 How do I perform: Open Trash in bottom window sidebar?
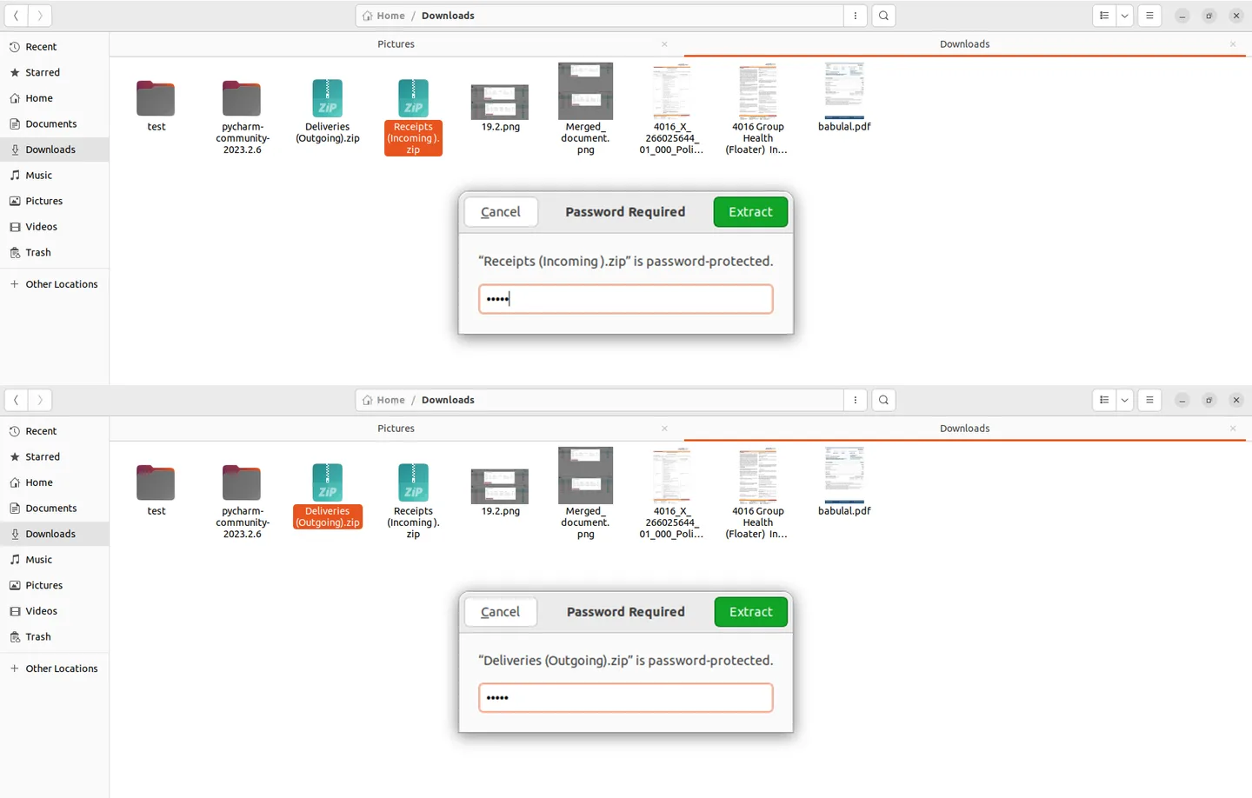pyautogui.click(x=54, y=636)
